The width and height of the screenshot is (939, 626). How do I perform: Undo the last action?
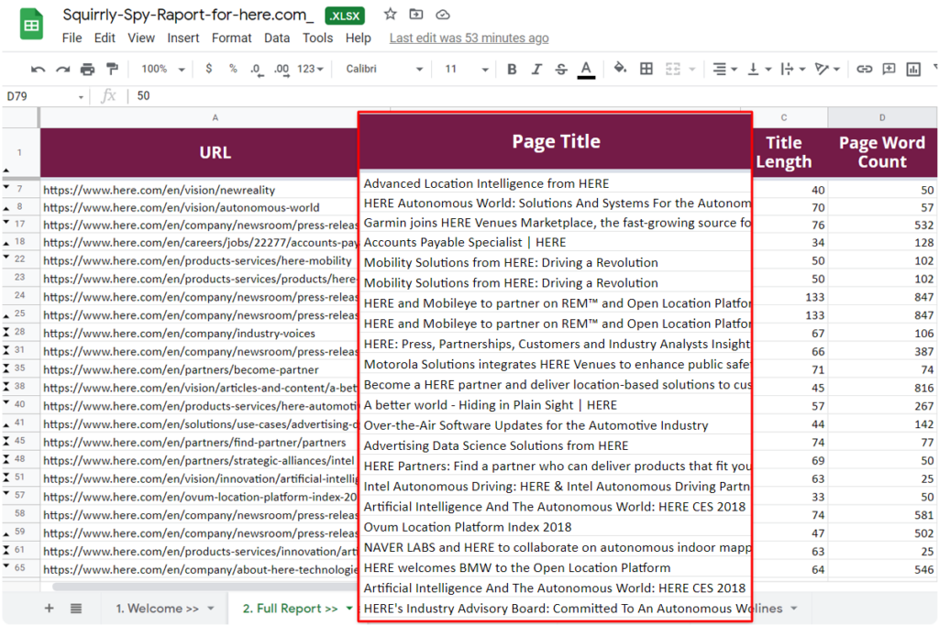38,70
